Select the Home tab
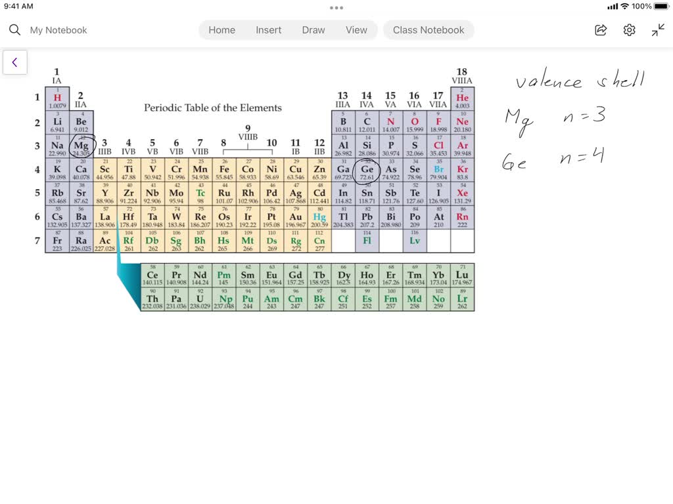 [x=221, y=30]
